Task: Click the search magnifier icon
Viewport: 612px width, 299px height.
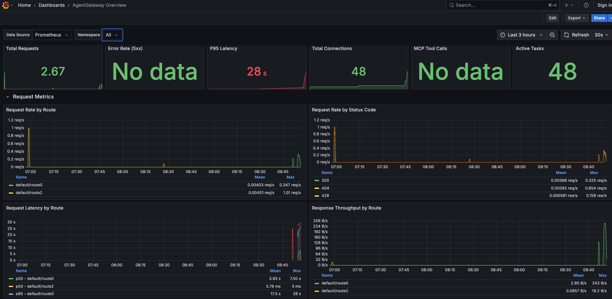Action: click(x=452, y=5)
